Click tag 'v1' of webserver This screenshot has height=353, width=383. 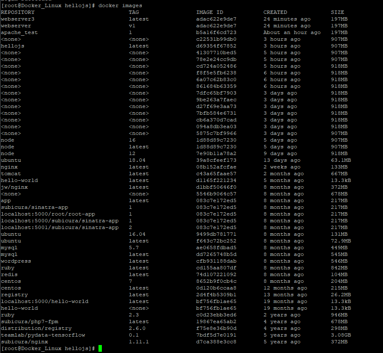[x=132, y=26]
